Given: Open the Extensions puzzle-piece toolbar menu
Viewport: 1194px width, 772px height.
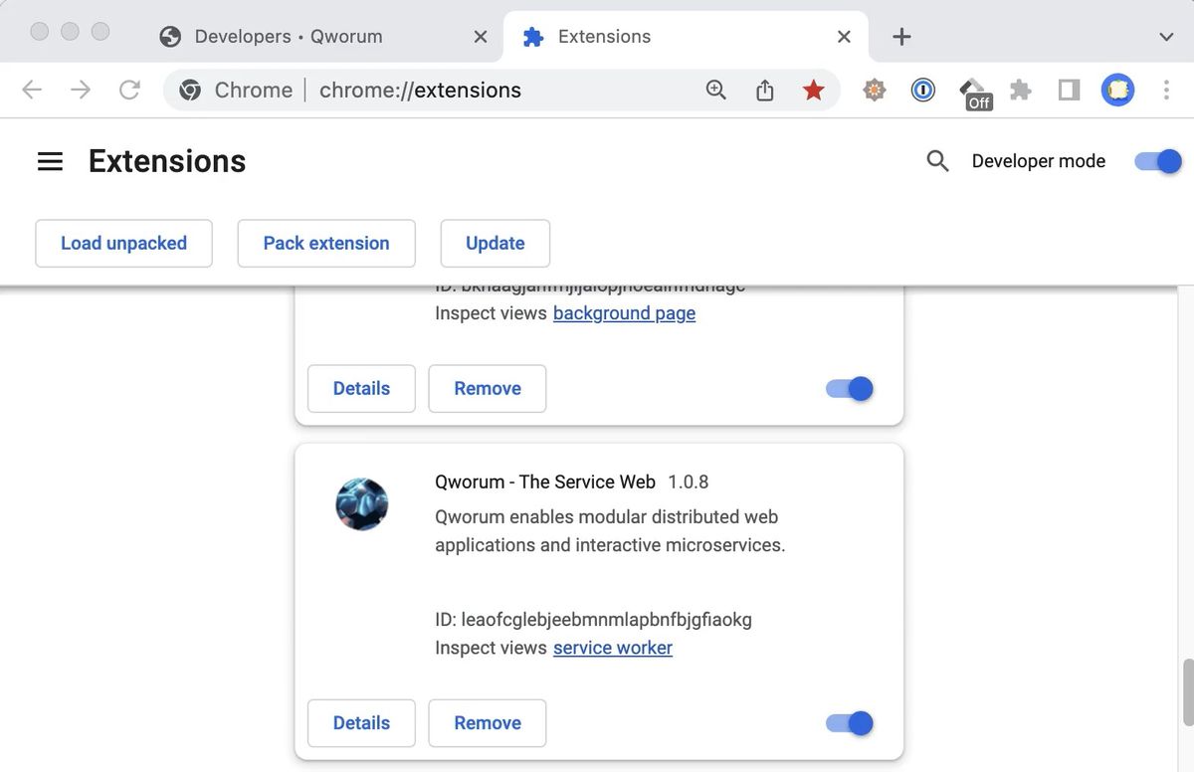Looking at the screenshot, I should (x=1020, y=91).
